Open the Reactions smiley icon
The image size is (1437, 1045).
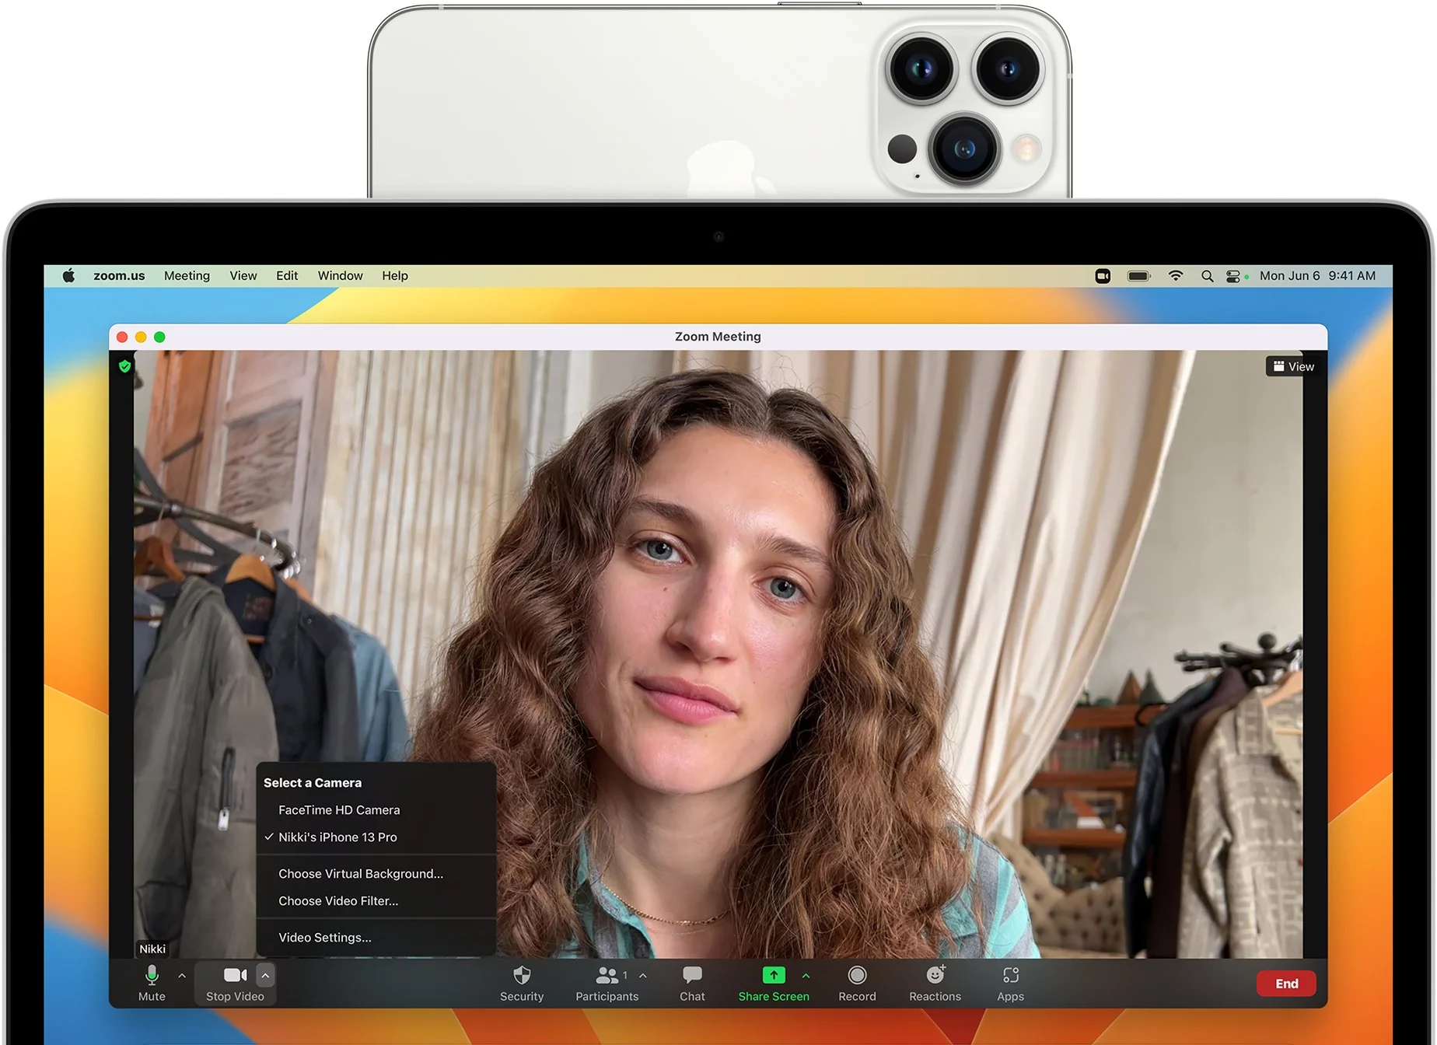point(935,976)
